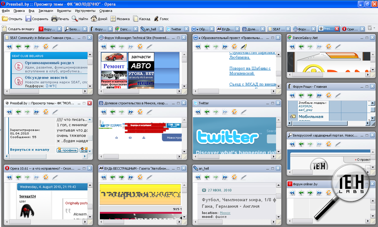Click back arrow in Образовательный проект window

click(x=207, y=46)
